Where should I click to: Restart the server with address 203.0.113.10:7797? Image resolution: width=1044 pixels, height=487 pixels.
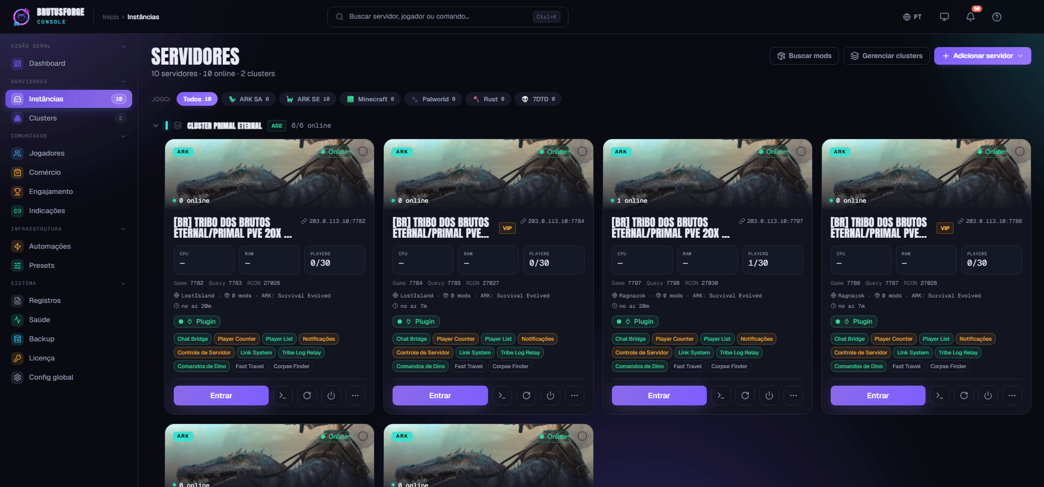[x=745, y=396]
